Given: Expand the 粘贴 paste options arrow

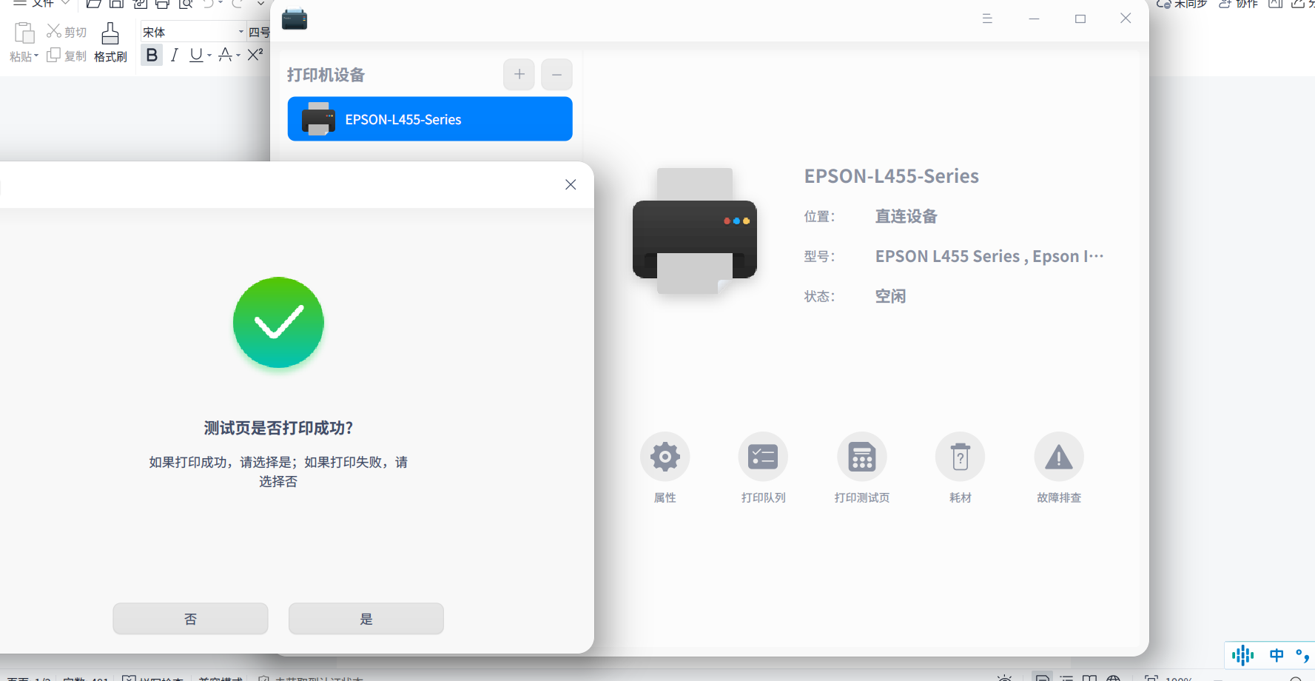Looking at the screenshot, I should pyautogui.click(x=36, y=56).
